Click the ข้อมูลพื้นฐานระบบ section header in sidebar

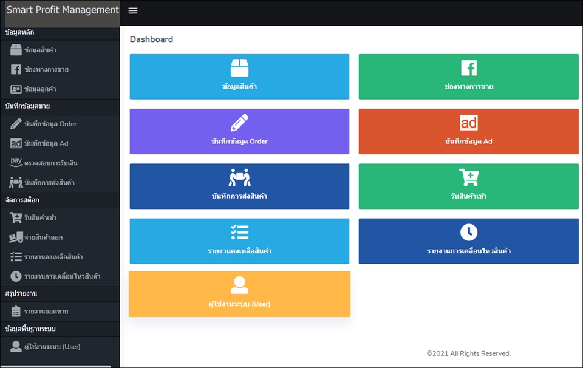coord(30,329)
